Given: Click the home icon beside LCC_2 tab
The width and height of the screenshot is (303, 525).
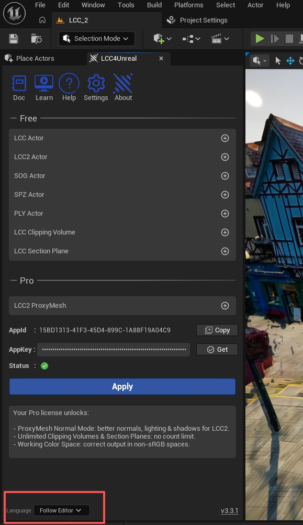Looking at the screenshot, I should point(42,20).
